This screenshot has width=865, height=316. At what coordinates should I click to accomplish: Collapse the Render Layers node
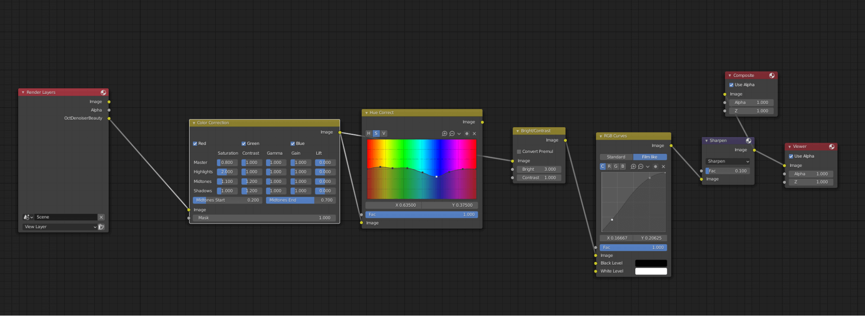[23, 93]
